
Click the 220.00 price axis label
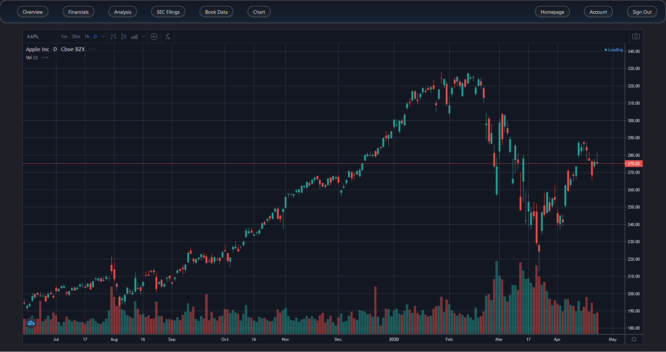tap(634, 259)
